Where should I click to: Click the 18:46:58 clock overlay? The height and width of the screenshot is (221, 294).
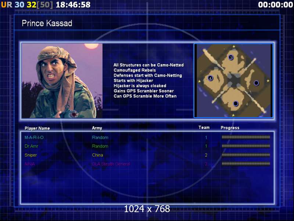(x=73, y=5)
